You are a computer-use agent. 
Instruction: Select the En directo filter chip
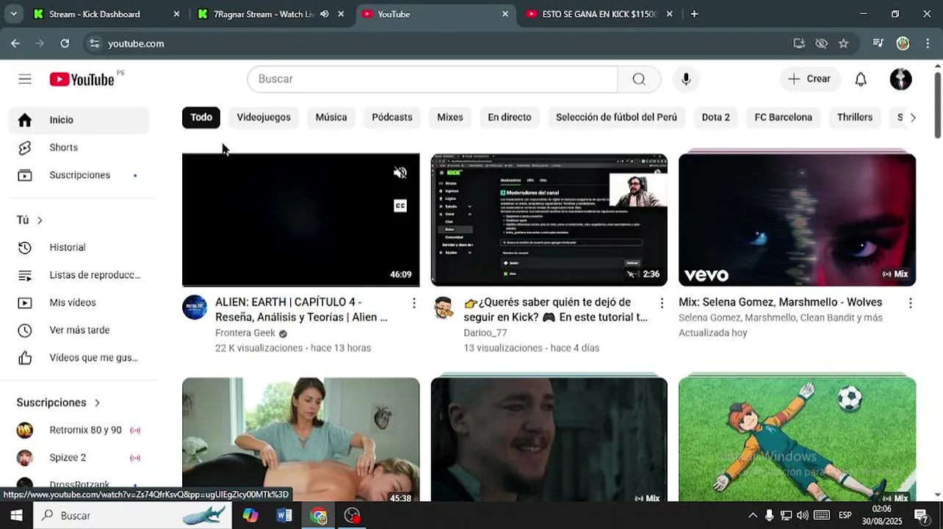tap(510, 118)
